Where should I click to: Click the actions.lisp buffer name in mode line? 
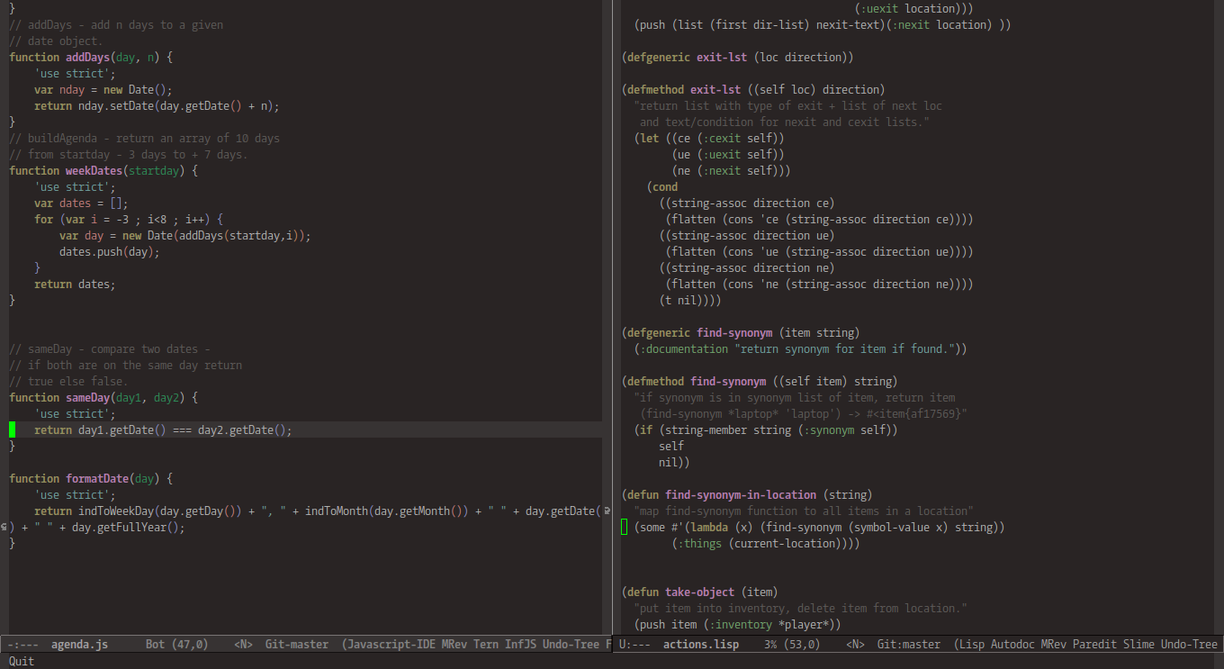click(x=700, y=645)
